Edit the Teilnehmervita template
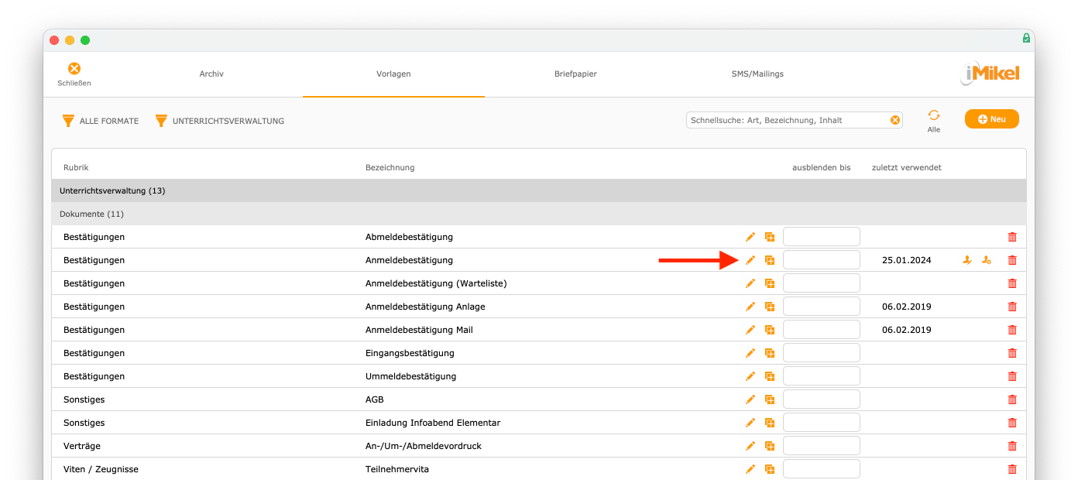Viewport: 1078px width, 480px height. (x=750, y=469)
